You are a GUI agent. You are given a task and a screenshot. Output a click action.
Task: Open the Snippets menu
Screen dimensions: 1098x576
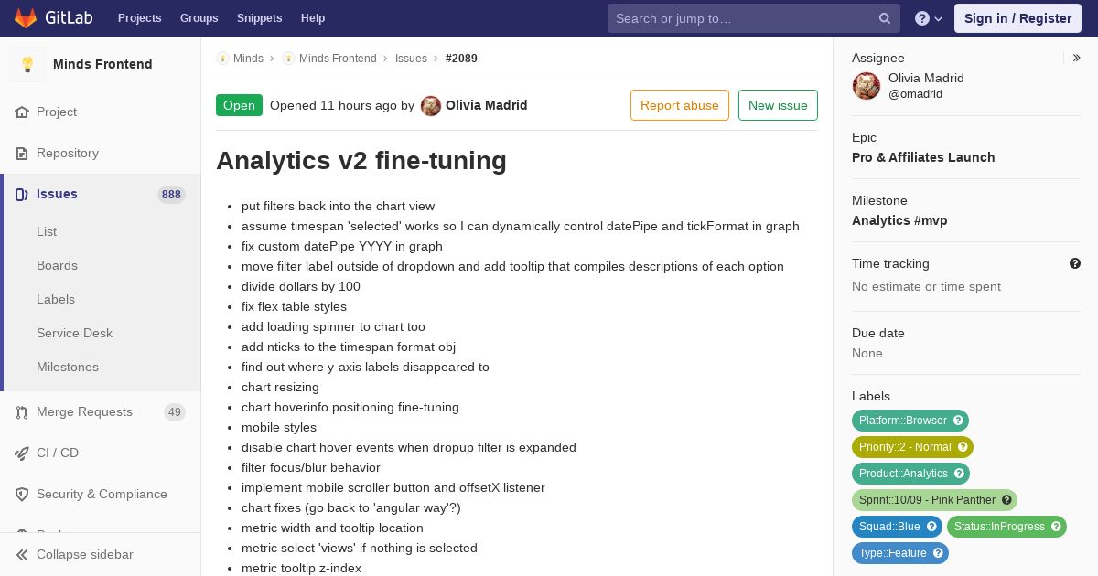[259, 18]
